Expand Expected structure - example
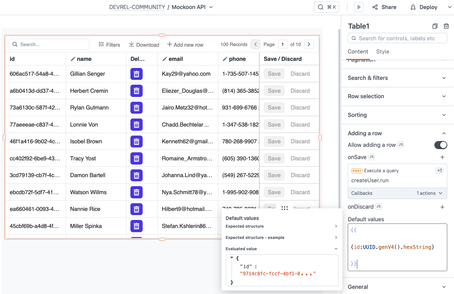 coord(282,238)
